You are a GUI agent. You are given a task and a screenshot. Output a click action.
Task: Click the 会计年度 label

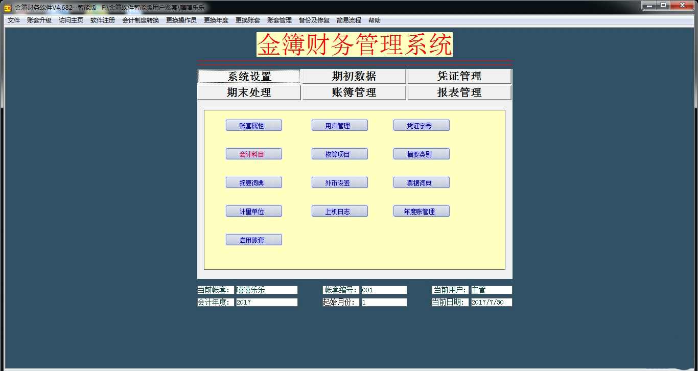point(216,302)
